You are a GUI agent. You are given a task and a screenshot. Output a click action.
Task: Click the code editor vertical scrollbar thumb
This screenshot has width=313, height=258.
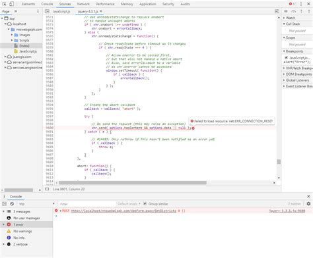pos(279,162)
